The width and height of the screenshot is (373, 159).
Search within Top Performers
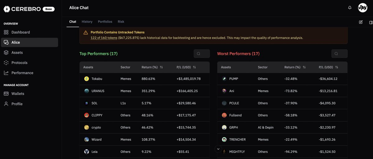pos(202,54)
